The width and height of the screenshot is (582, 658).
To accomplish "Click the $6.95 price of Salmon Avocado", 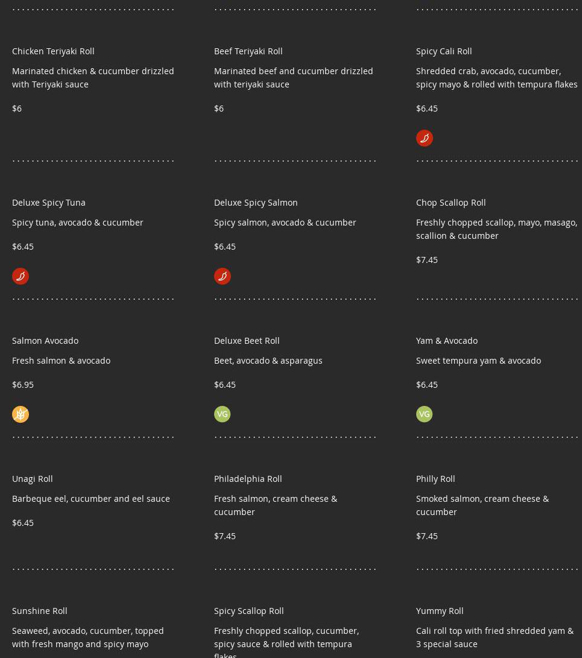I will 23,384.
